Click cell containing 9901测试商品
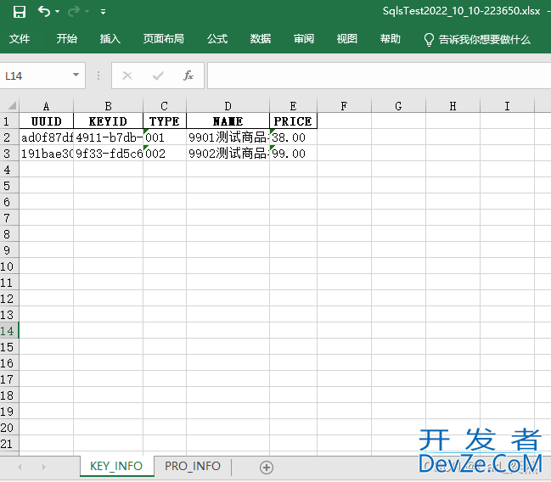The width and height of the screenshot is (551, 482). [x=228, y=137]
